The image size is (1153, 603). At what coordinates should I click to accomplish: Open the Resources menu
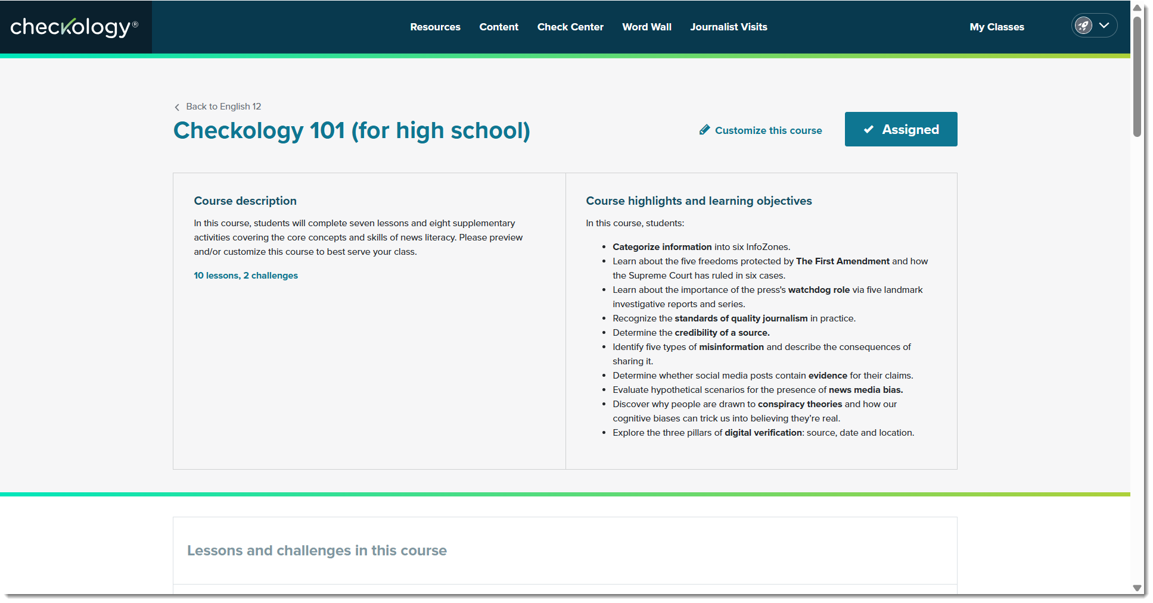coord(435,27)
